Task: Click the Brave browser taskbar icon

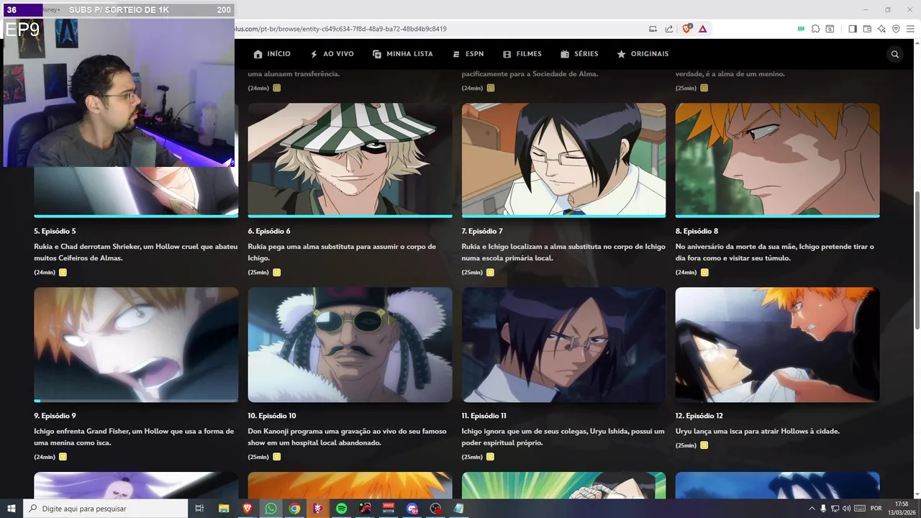Action: [248, 509]
